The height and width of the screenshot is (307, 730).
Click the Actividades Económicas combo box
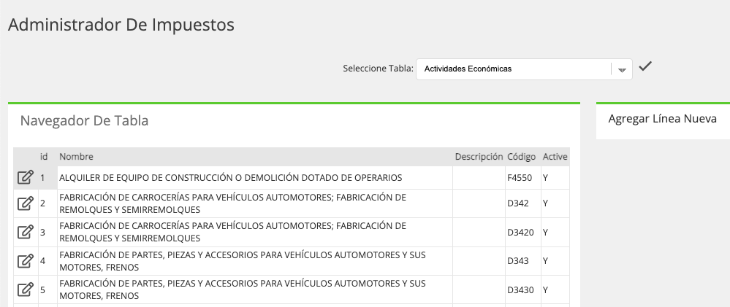[524, 69]
